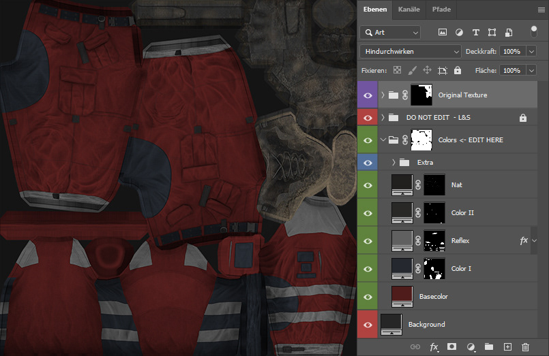Filter for type layers icon
The height and width of the screenshot is (356, 549).
475,33
